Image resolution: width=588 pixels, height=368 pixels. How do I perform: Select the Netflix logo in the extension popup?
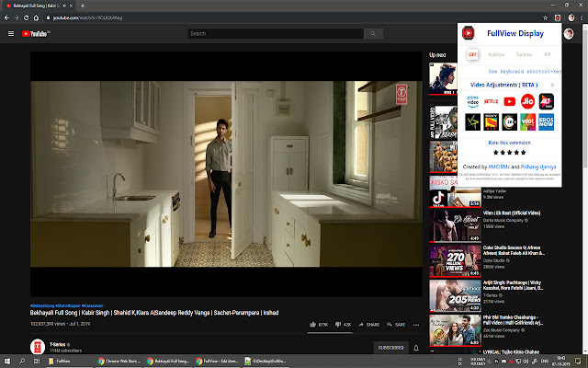tap(491, 101)
